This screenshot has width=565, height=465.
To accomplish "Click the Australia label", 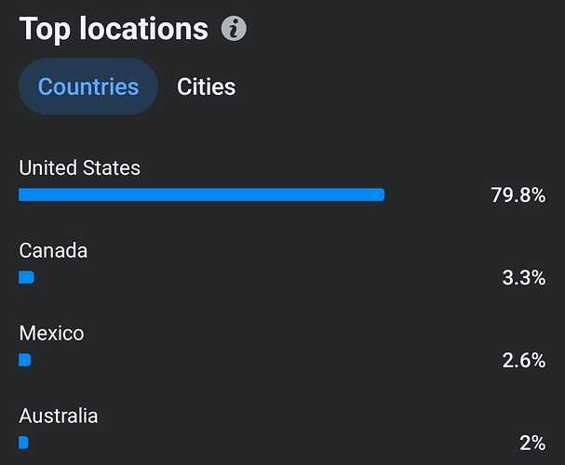I will pos(59,416).
